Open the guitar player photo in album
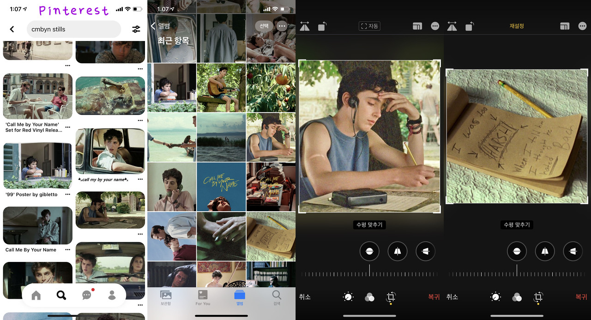Screen dimensions: 591x320 click(221, 88)
